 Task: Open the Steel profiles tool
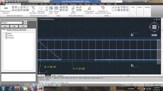click(x=73, y=10)
